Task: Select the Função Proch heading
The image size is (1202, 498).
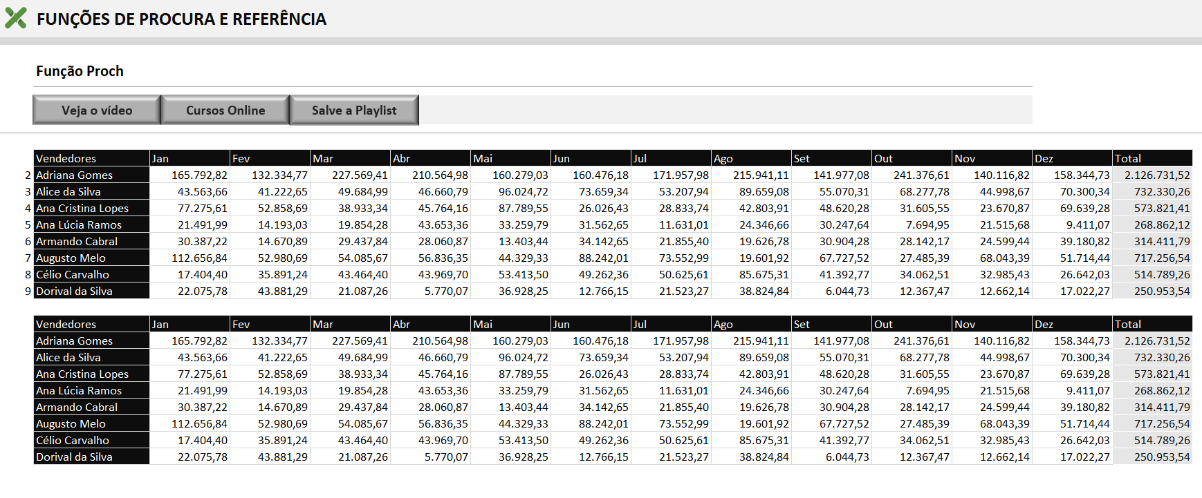Action: coord(80,71)
